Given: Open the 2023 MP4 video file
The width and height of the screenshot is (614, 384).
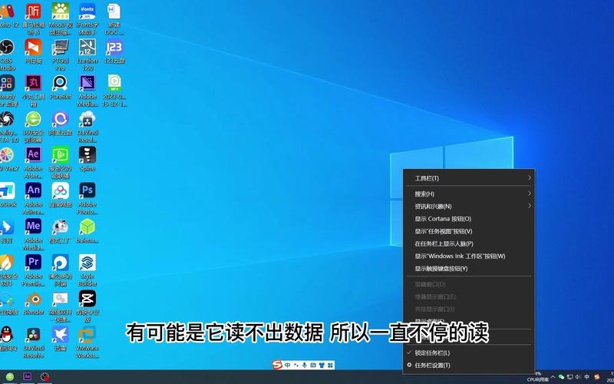Looking at the screenshot, I should (114, 91).
